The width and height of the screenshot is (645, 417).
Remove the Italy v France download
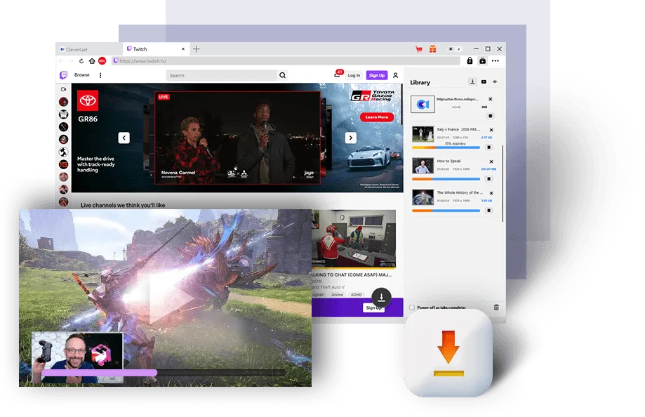pos(491,130)
